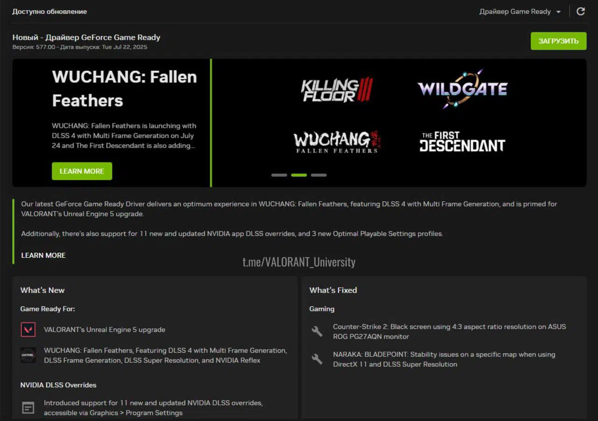Click the WUCHANG Fallen Feathers logo
The height and width of the screenshot is (421, 598).
[x=337, y=142]
